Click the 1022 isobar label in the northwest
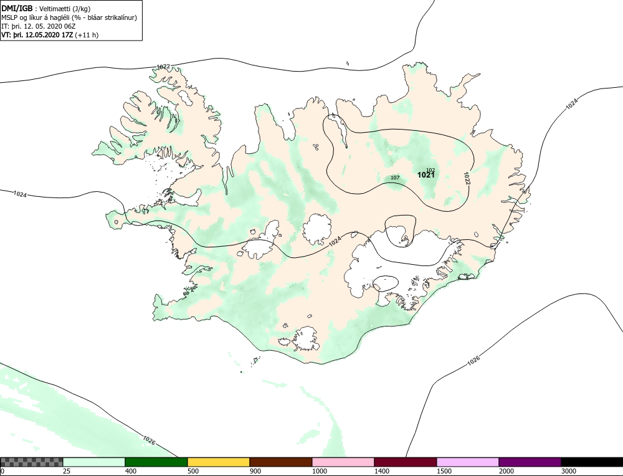This screenshot has height=476, width=623. pos(163,67)
